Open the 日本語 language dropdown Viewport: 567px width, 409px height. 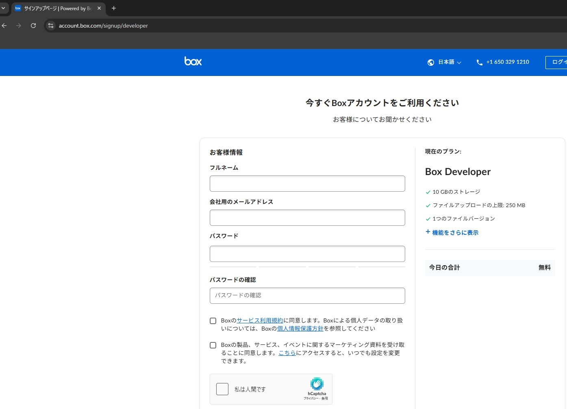(x=450, y=62)
